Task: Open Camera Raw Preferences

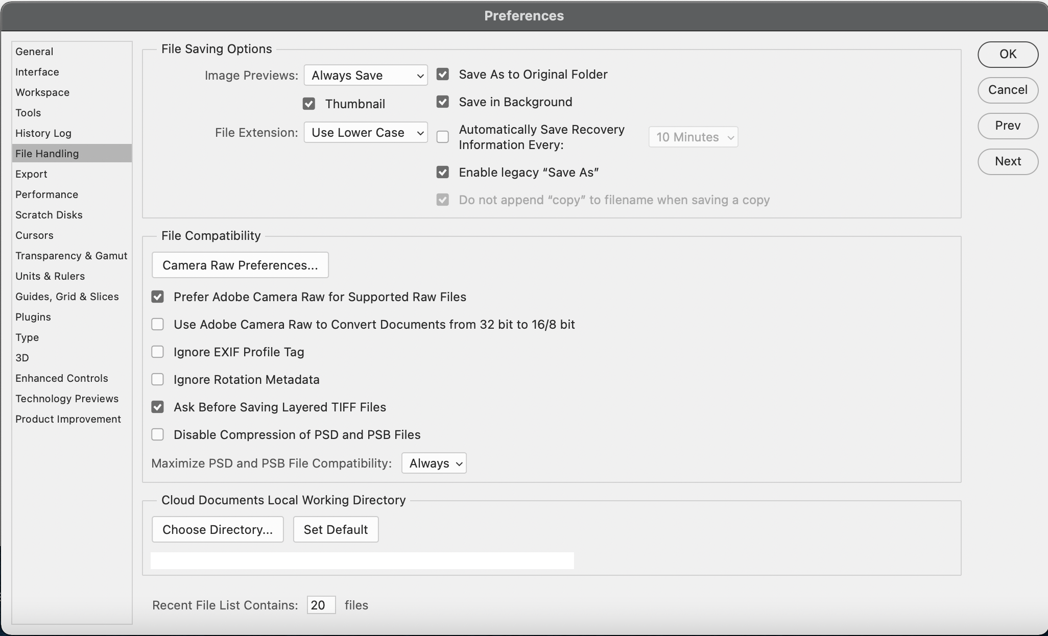Action: (x=240, y=265)
